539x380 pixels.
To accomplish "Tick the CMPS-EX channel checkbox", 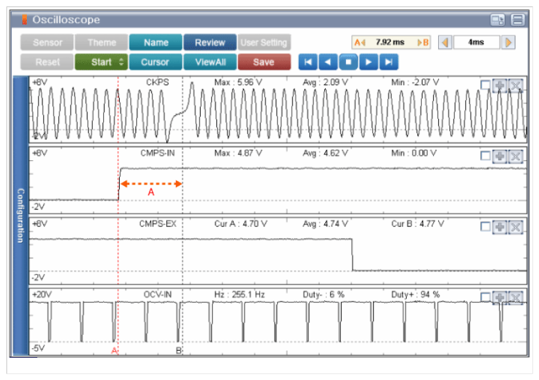I will click(x=485, y=226).
